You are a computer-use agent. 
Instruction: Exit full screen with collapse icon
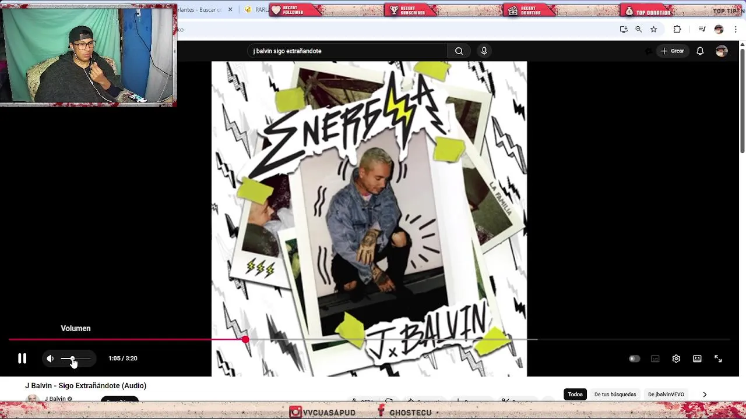[718, 358]
